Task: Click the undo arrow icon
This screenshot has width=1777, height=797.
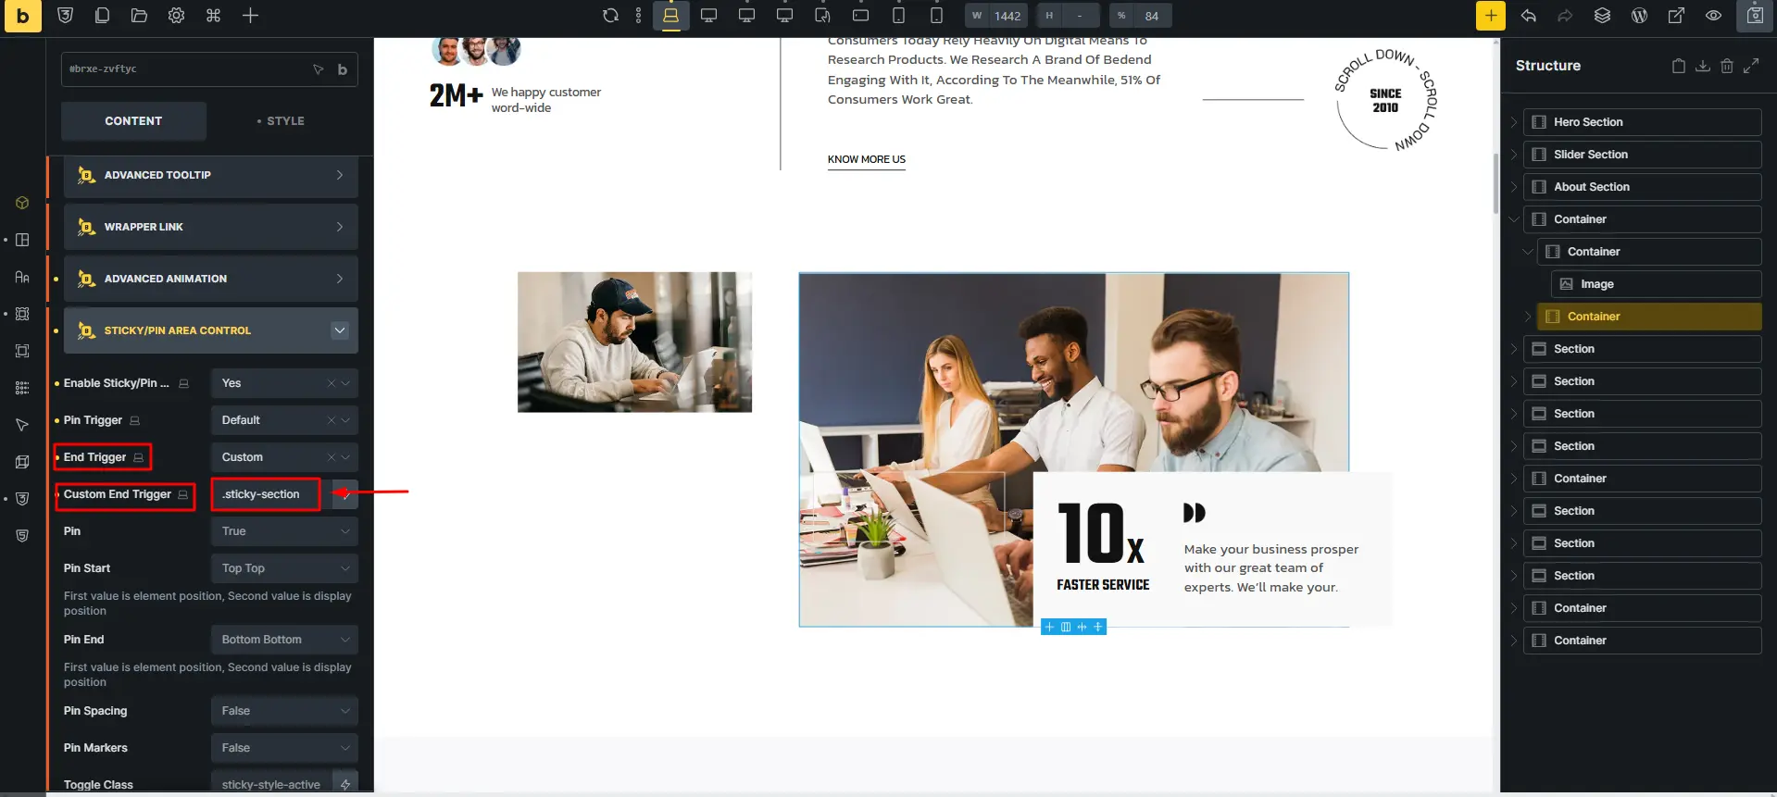Action: pos(1529,16)
